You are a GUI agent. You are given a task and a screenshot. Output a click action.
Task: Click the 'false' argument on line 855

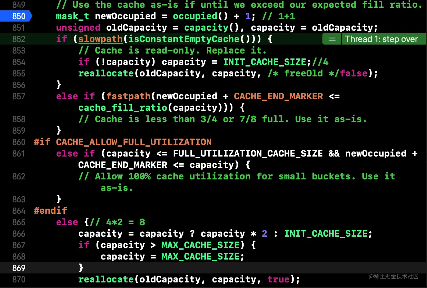[354, 73]
